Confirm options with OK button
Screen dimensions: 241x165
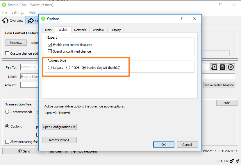(x=164, y=144)
